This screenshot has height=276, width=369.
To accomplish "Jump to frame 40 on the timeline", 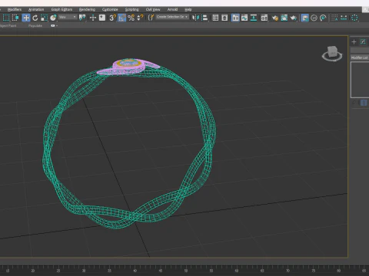I will pyautogui.click(x=135, y=271).
